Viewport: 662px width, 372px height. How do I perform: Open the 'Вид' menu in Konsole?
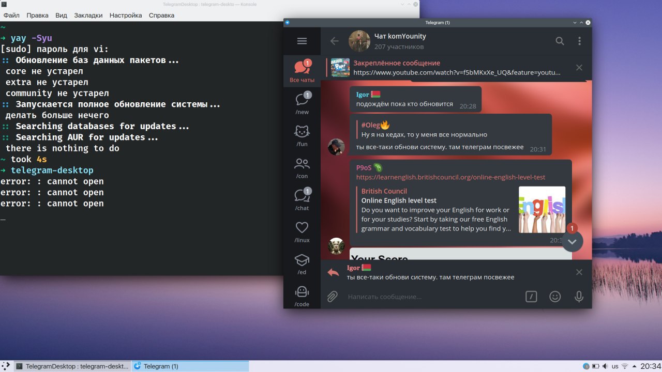coord(61,16)
